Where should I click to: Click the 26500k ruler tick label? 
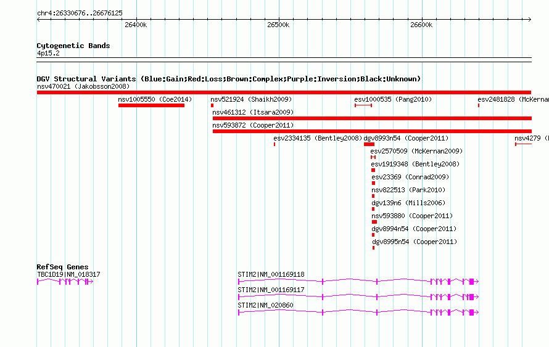click(x=278, y=25)
